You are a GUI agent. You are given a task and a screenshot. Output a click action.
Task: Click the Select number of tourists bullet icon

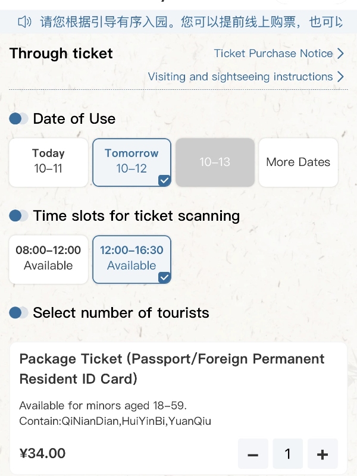pos(18,312)
